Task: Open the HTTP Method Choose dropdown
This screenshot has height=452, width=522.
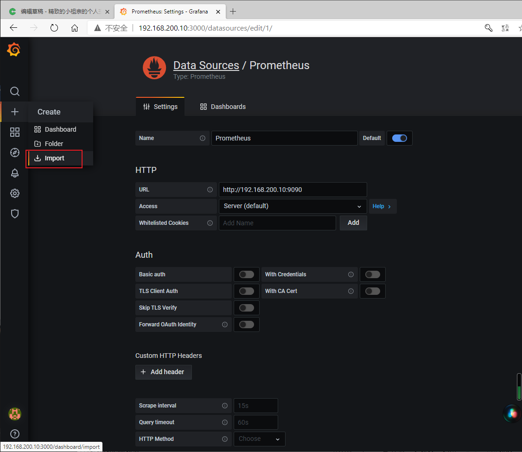Action: pos(259,439)
